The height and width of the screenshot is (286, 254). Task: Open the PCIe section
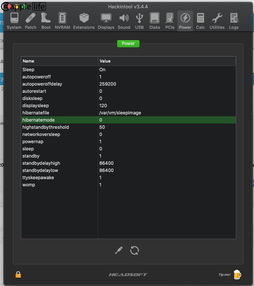(x=170, y=21)
